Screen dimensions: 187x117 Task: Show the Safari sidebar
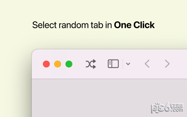(113, 64)
